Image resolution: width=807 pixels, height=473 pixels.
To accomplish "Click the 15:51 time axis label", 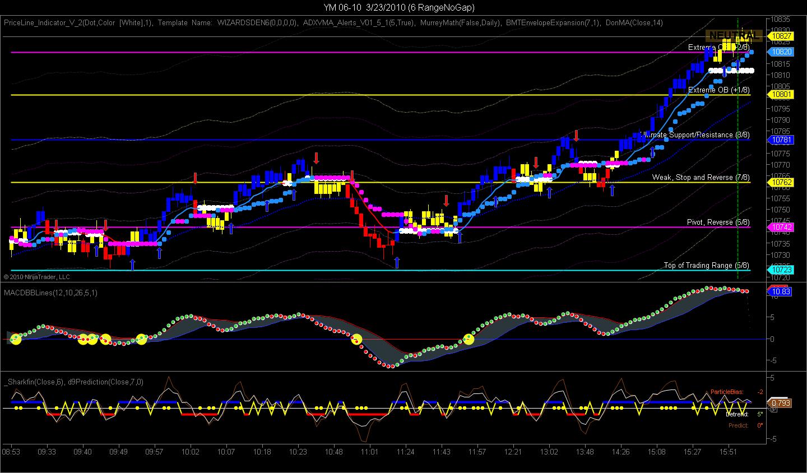I will pyautogui.click(x=729, y=452).
